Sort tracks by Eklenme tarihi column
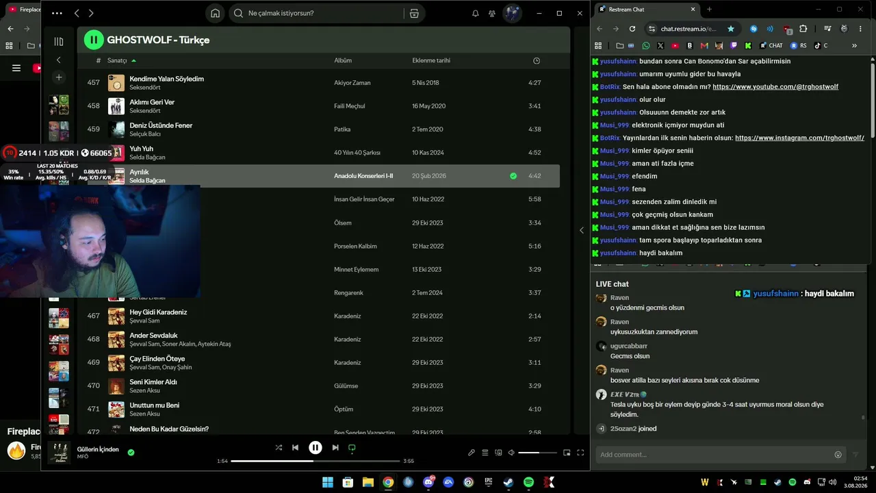This screenshot has width=876, height=493. [431, 60]
